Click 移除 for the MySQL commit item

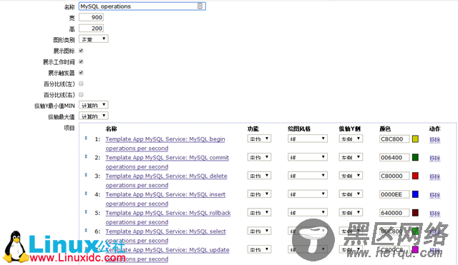(x=434, y=158)
